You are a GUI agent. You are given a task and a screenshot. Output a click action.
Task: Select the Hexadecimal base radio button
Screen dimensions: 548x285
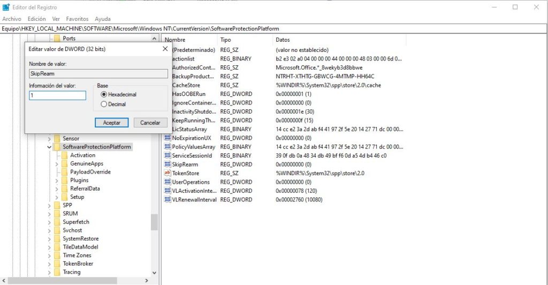[x=103, y=94]
